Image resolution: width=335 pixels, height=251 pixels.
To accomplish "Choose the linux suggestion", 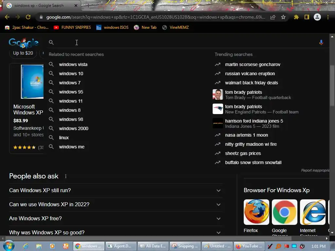I will tap(64, 138).
